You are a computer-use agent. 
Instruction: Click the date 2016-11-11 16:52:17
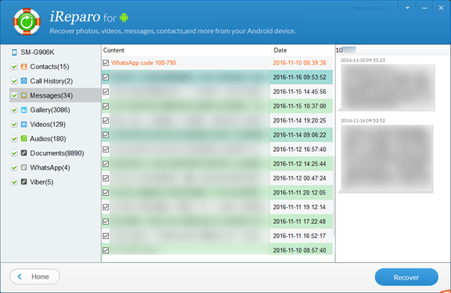coord(299,236)
